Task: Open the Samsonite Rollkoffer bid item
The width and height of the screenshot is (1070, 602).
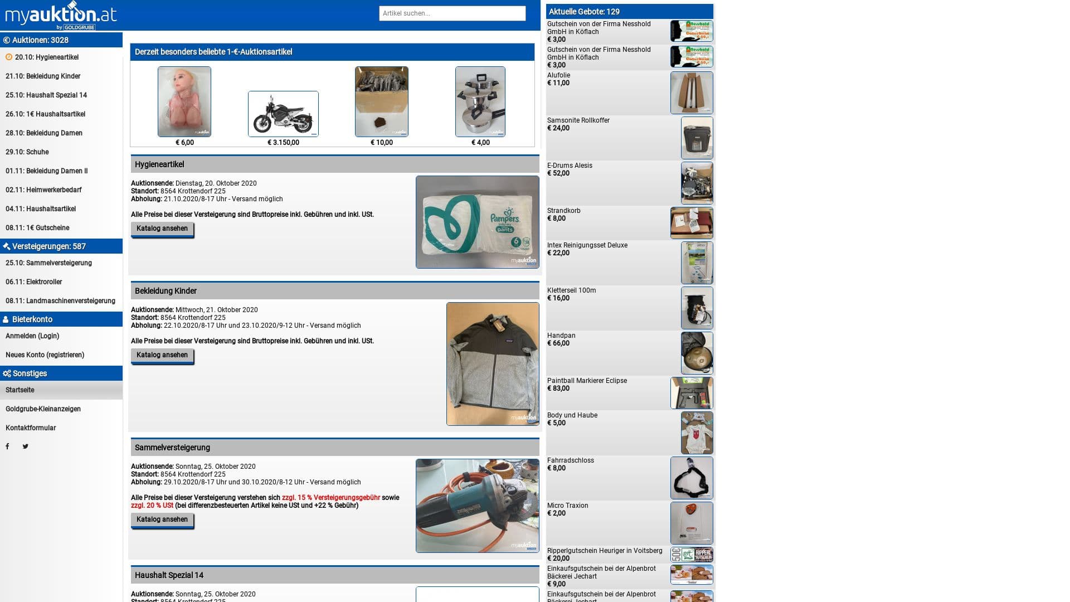Action: tap(578, 120)
